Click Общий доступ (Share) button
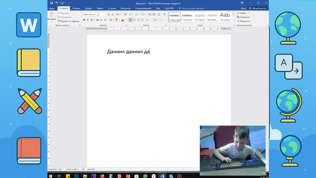316x178 pixels. [x=257, y=8]
